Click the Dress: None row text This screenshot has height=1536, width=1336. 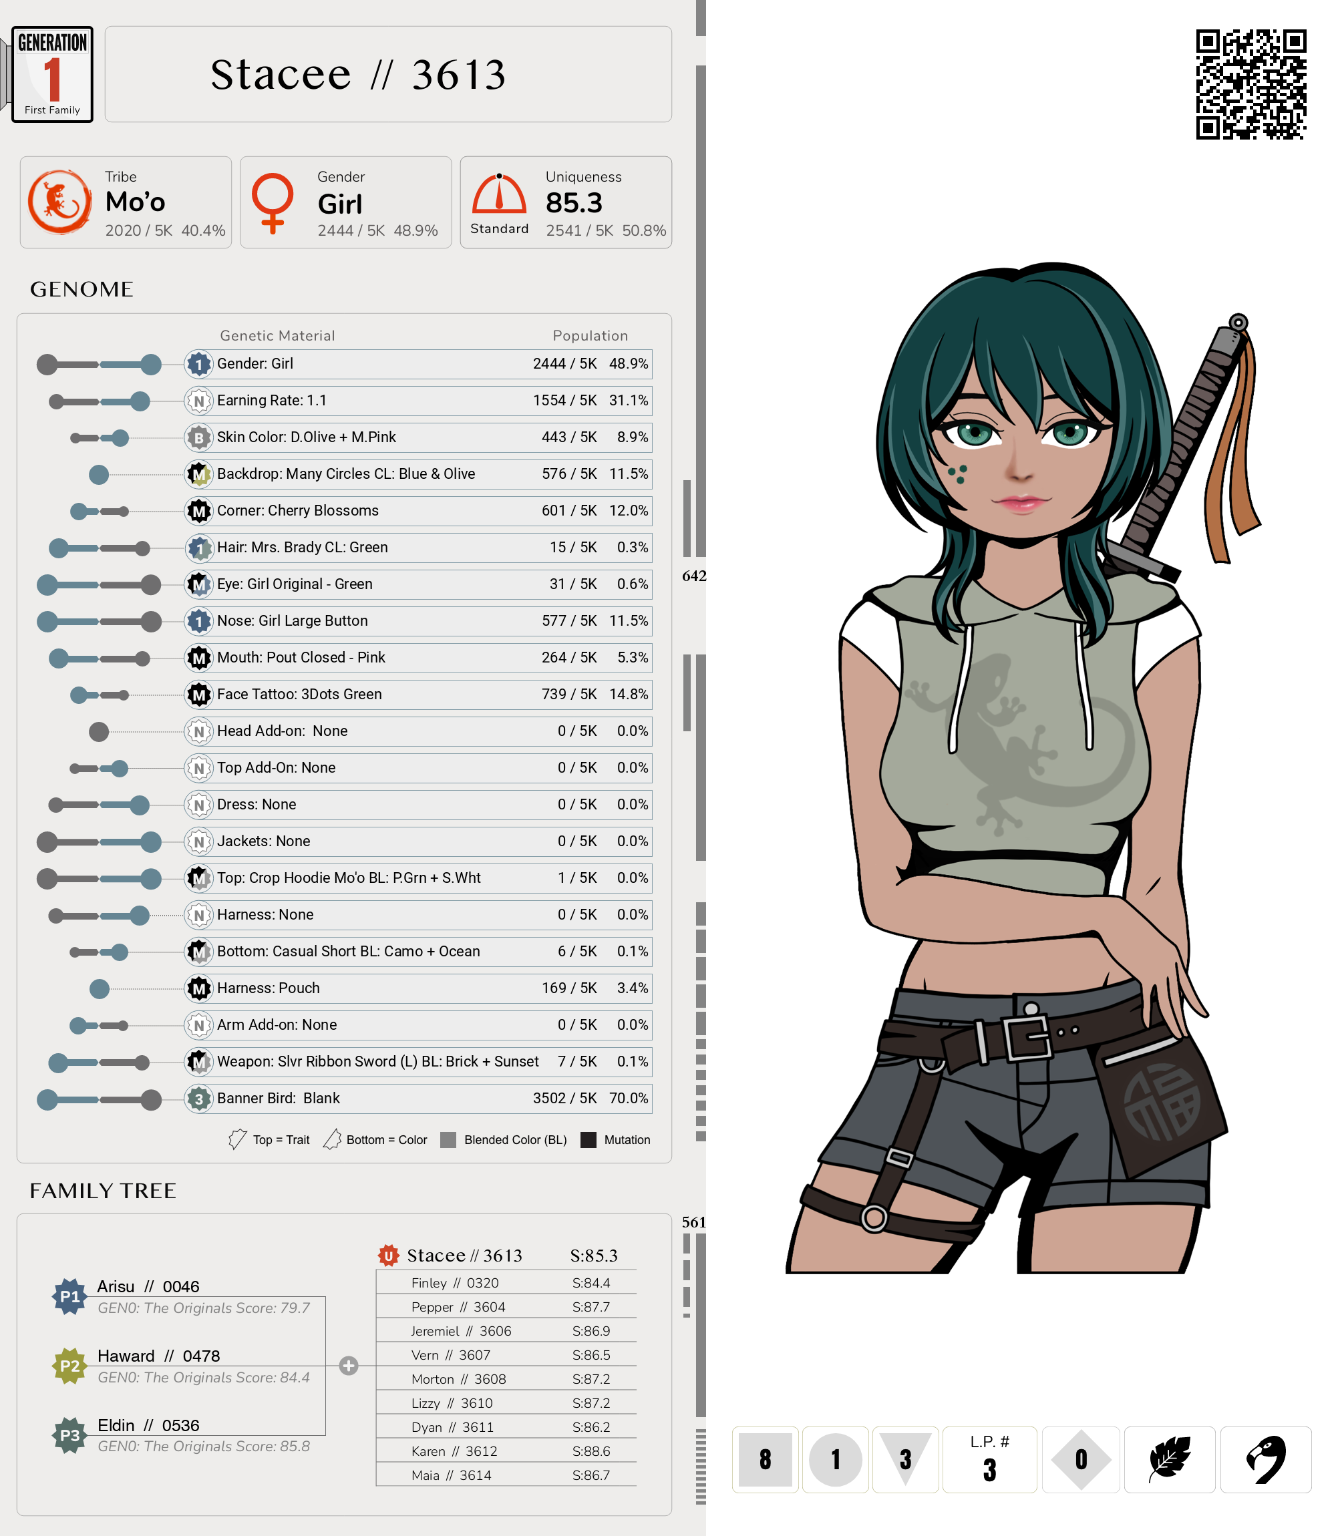pos(257,804)
